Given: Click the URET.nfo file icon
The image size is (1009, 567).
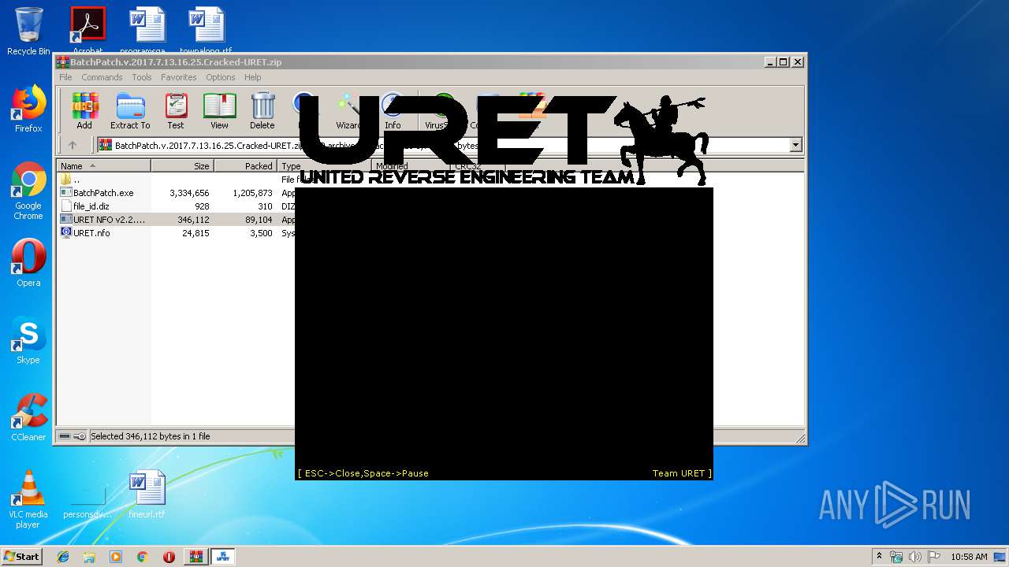Looking at the screenshot, I should tap(66, 233).
